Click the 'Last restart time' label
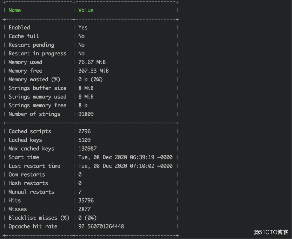The width and height of the screenshot is (292, 239). pyautogui.click(x=34, y=166)
